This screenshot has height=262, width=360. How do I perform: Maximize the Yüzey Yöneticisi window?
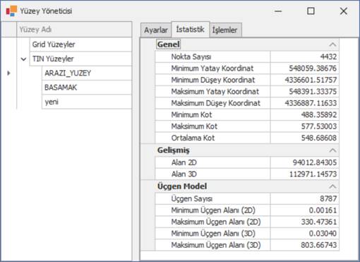click(x=311, y=11)
